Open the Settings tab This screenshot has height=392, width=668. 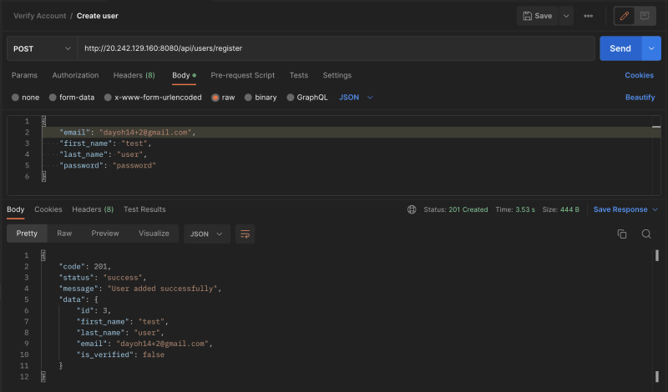point(337,75)
